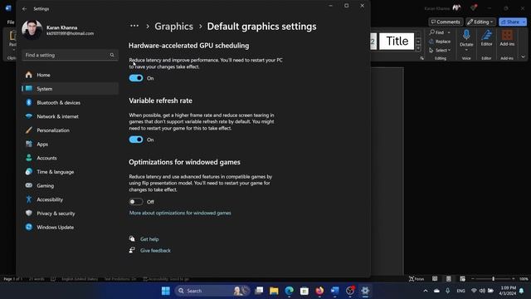Click Replace in the Word ribbon

click(440, 42)
